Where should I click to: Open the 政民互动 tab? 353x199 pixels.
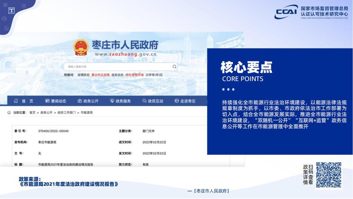click(x=156, y=101)
